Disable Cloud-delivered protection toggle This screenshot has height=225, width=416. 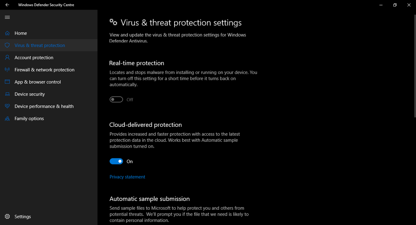click(x=116, y=161)
